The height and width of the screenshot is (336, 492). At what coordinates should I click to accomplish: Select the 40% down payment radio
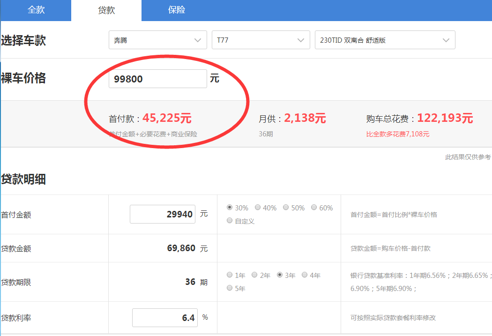point(258,208)
